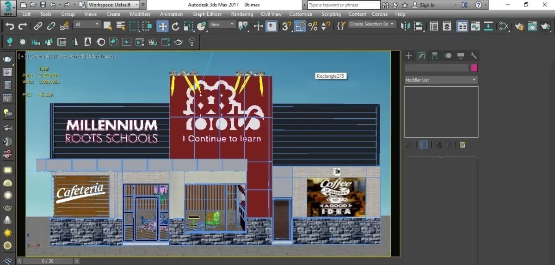The height and width of the screenshot is (265, 555).
Task: Click the teapot icon at left sidebar top
Action: 7,59
